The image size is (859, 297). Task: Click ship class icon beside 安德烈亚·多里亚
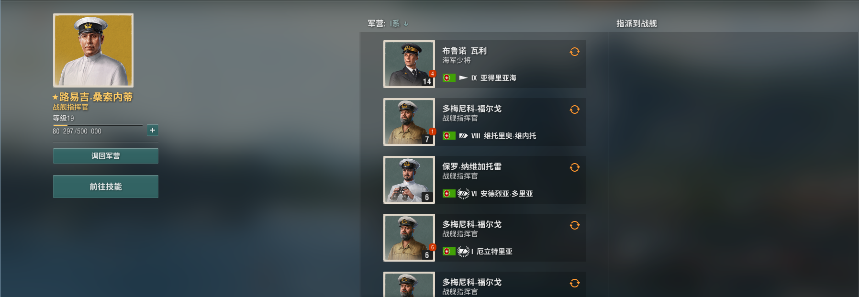coord(463,193)
